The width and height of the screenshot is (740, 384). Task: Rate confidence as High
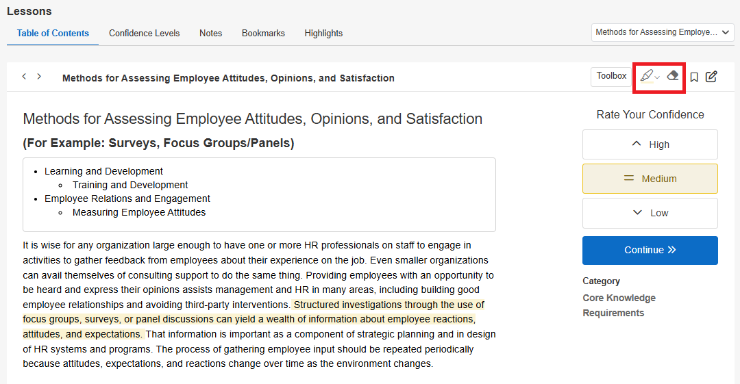(650, 144)
